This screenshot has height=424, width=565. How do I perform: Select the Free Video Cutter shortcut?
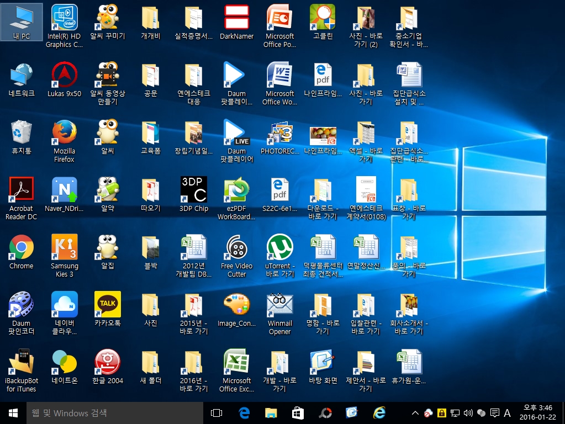click(236, 256)
